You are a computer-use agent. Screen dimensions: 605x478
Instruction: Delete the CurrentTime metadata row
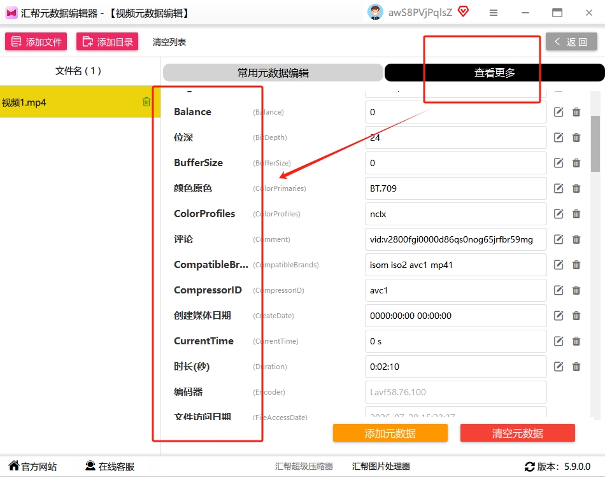[x=576, y=341]
